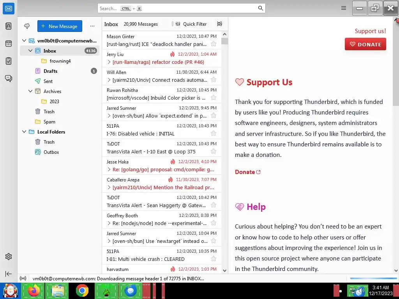
Task: Open the Mail space icon
Action: (x=9, y=9)
